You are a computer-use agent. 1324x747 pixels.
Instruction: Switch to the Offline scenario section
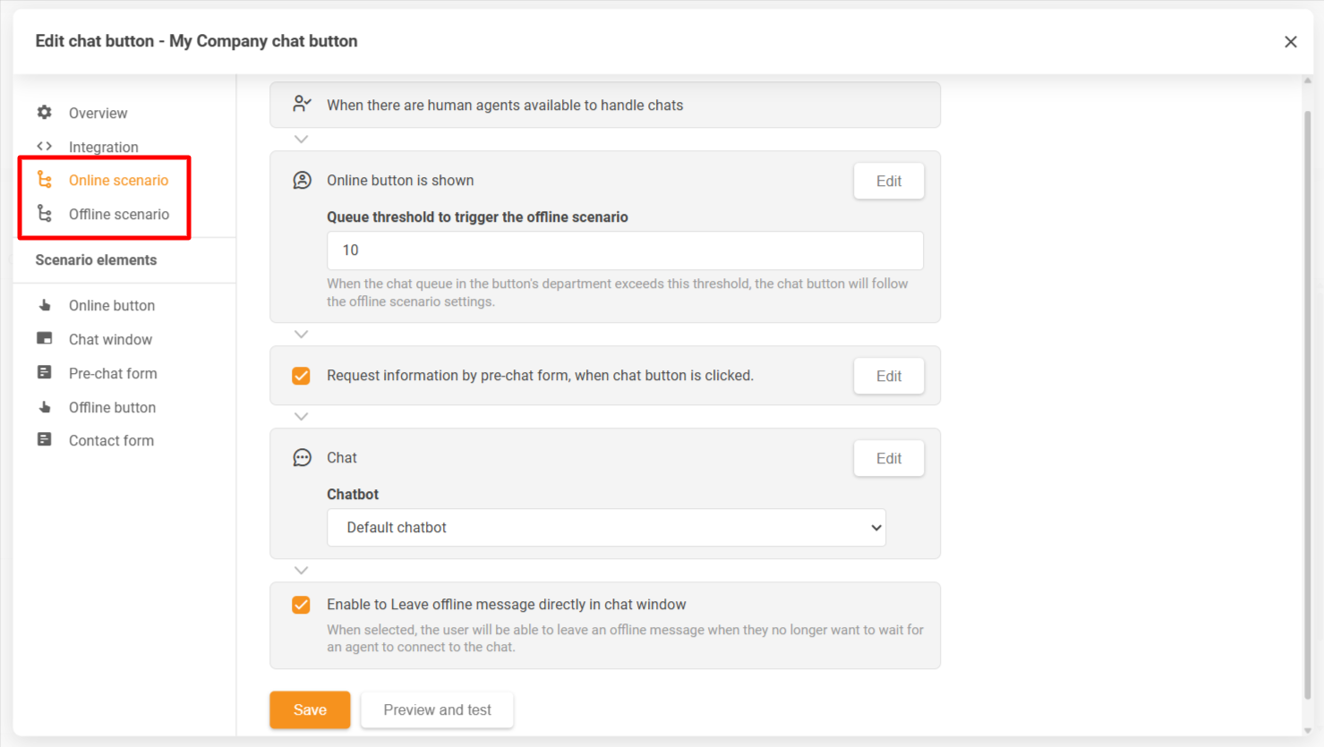click(119, 214)
